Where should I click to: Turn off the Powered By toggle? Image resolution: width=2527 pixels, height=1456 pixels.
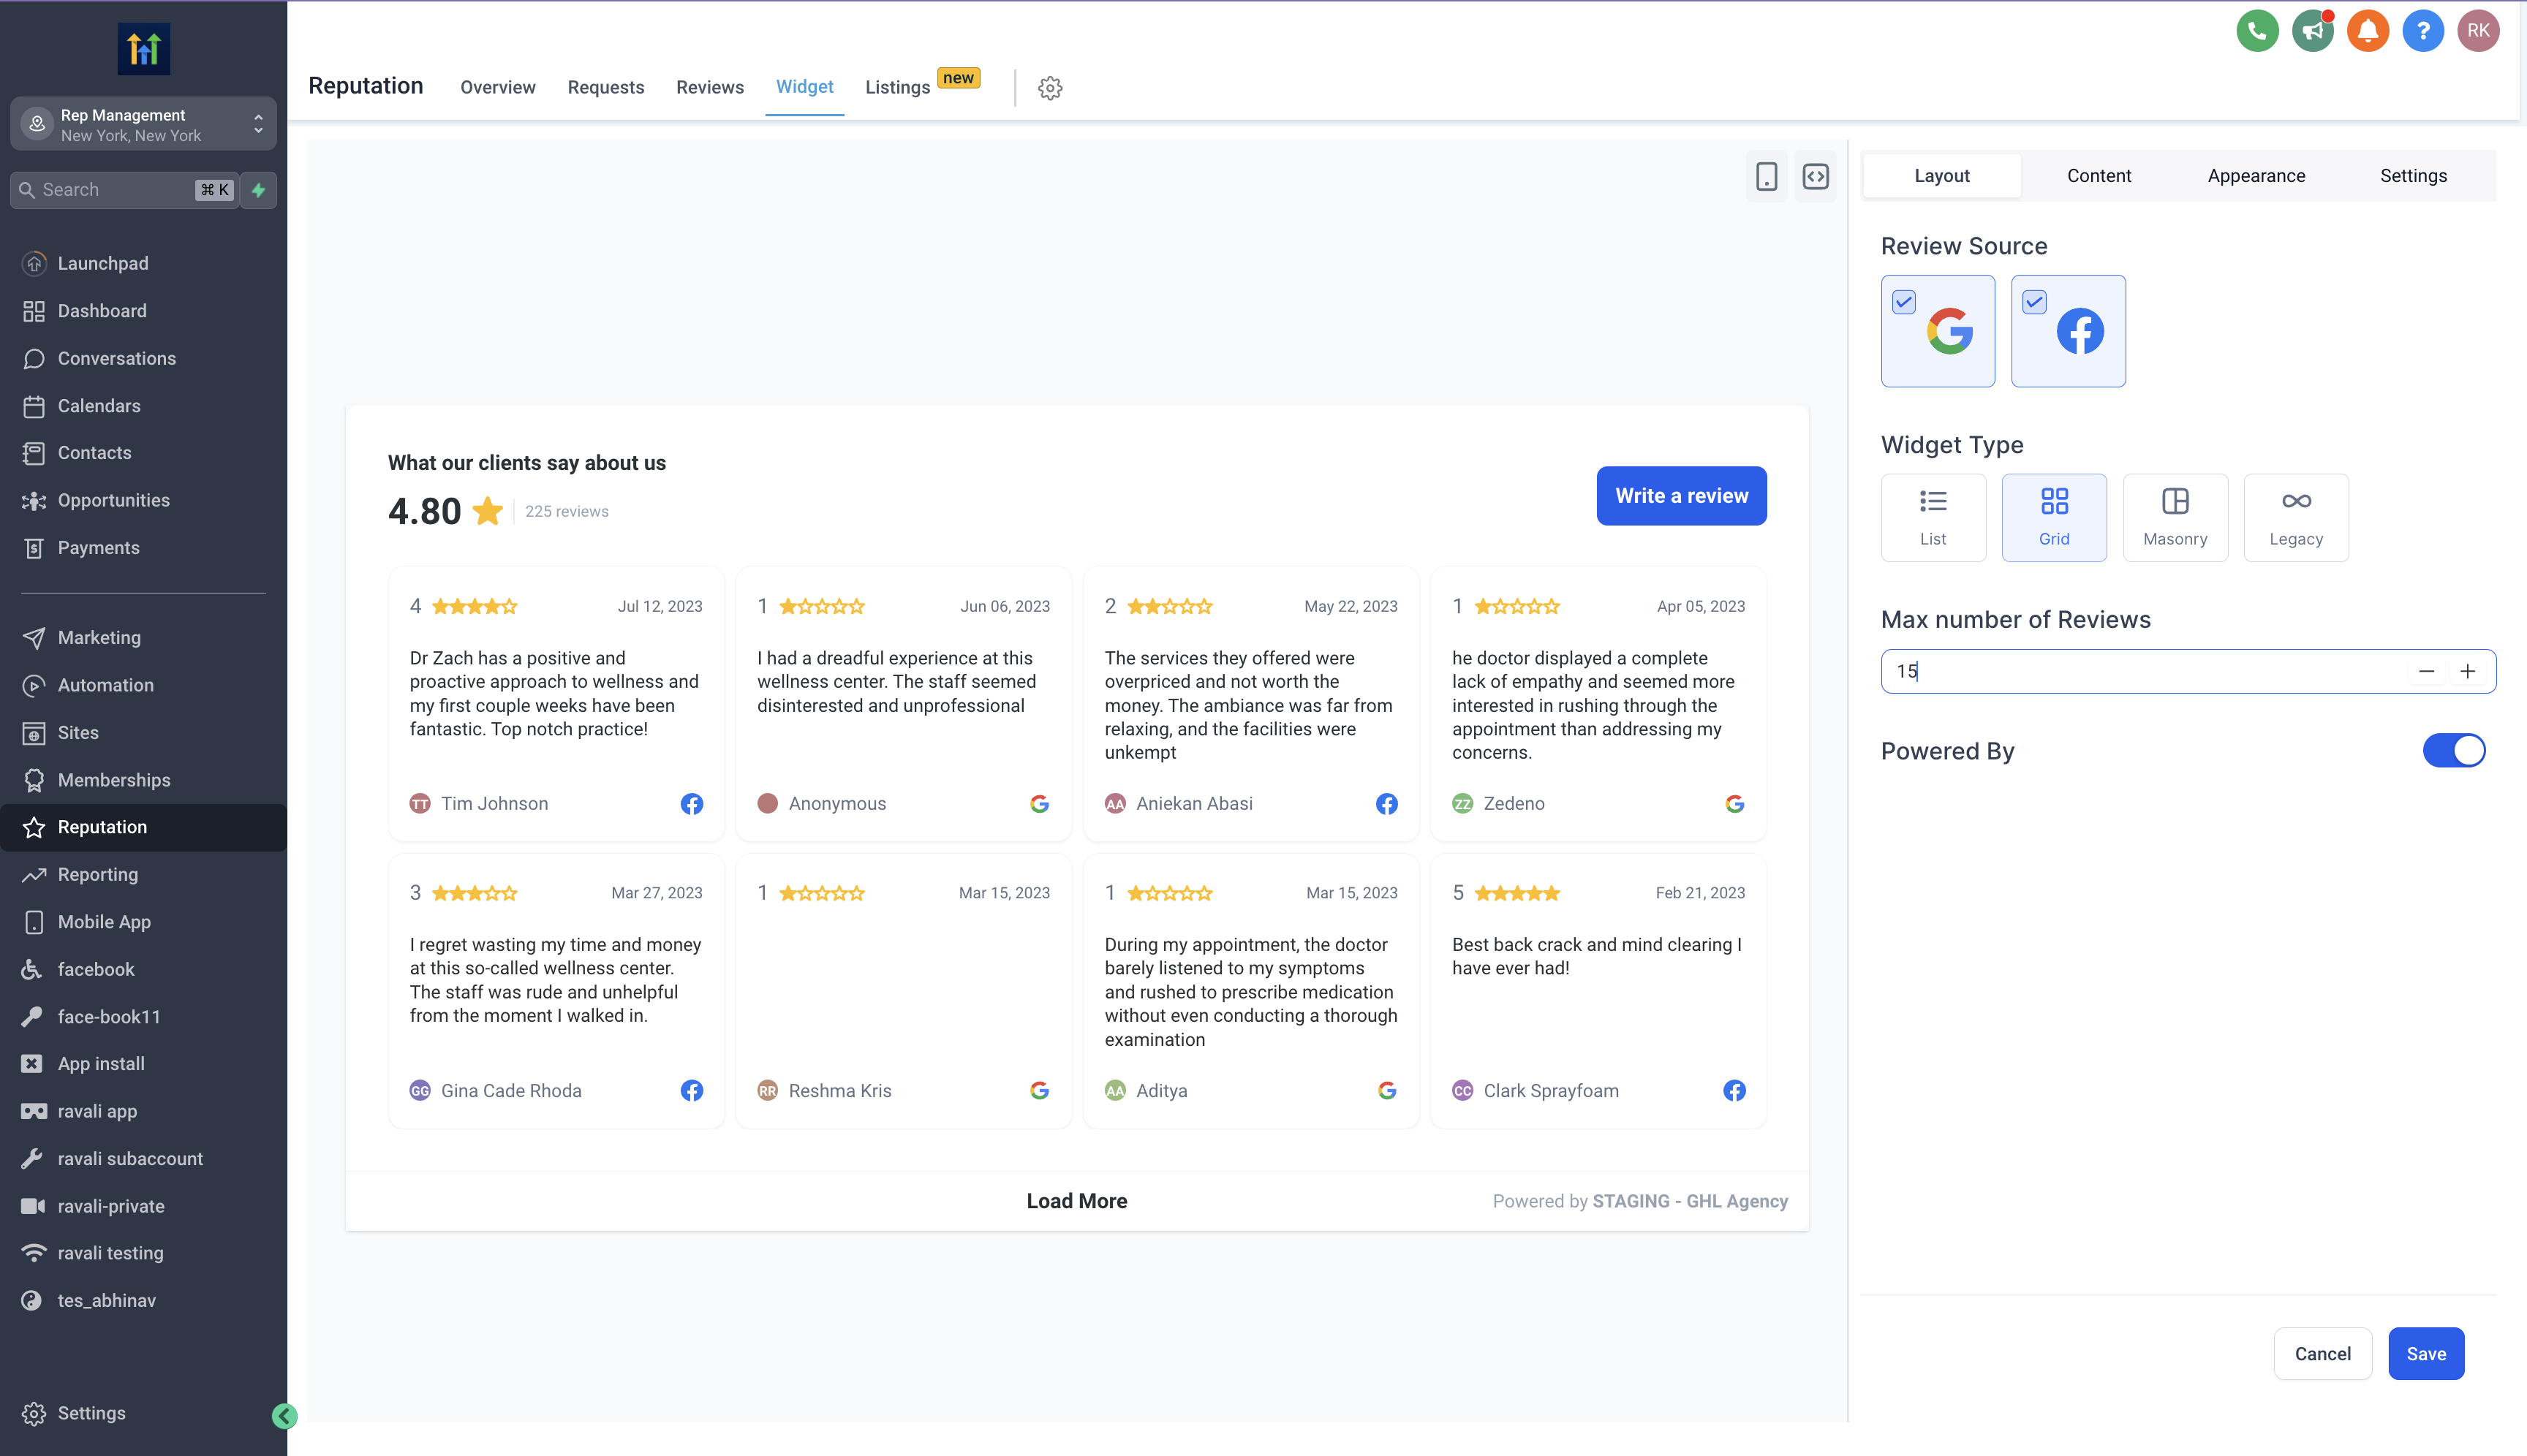(x=2453, y=750)
